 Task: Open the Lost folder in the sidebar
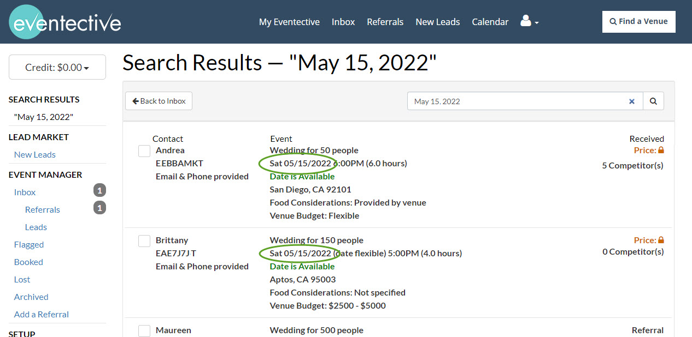coord(22,280)
